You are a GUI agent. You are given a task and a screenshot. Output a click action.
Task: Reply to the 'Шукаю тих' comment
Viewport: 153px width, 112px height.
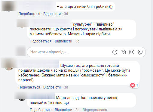click(52, 87)
